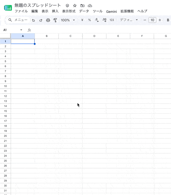
Task: Expand the A1 name box dropdown
Action: click(21, 30)
